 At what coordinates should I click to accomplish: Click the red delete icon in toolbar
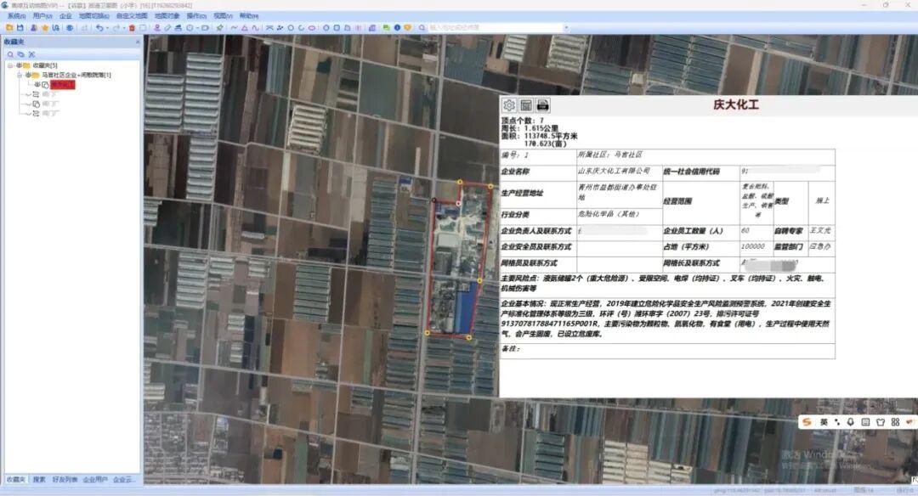coord(132,28)
